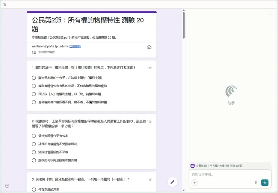Select option 寵物是家庭的一分子 in question 1
The image size is (278, 193).
(x=34, y=78)
